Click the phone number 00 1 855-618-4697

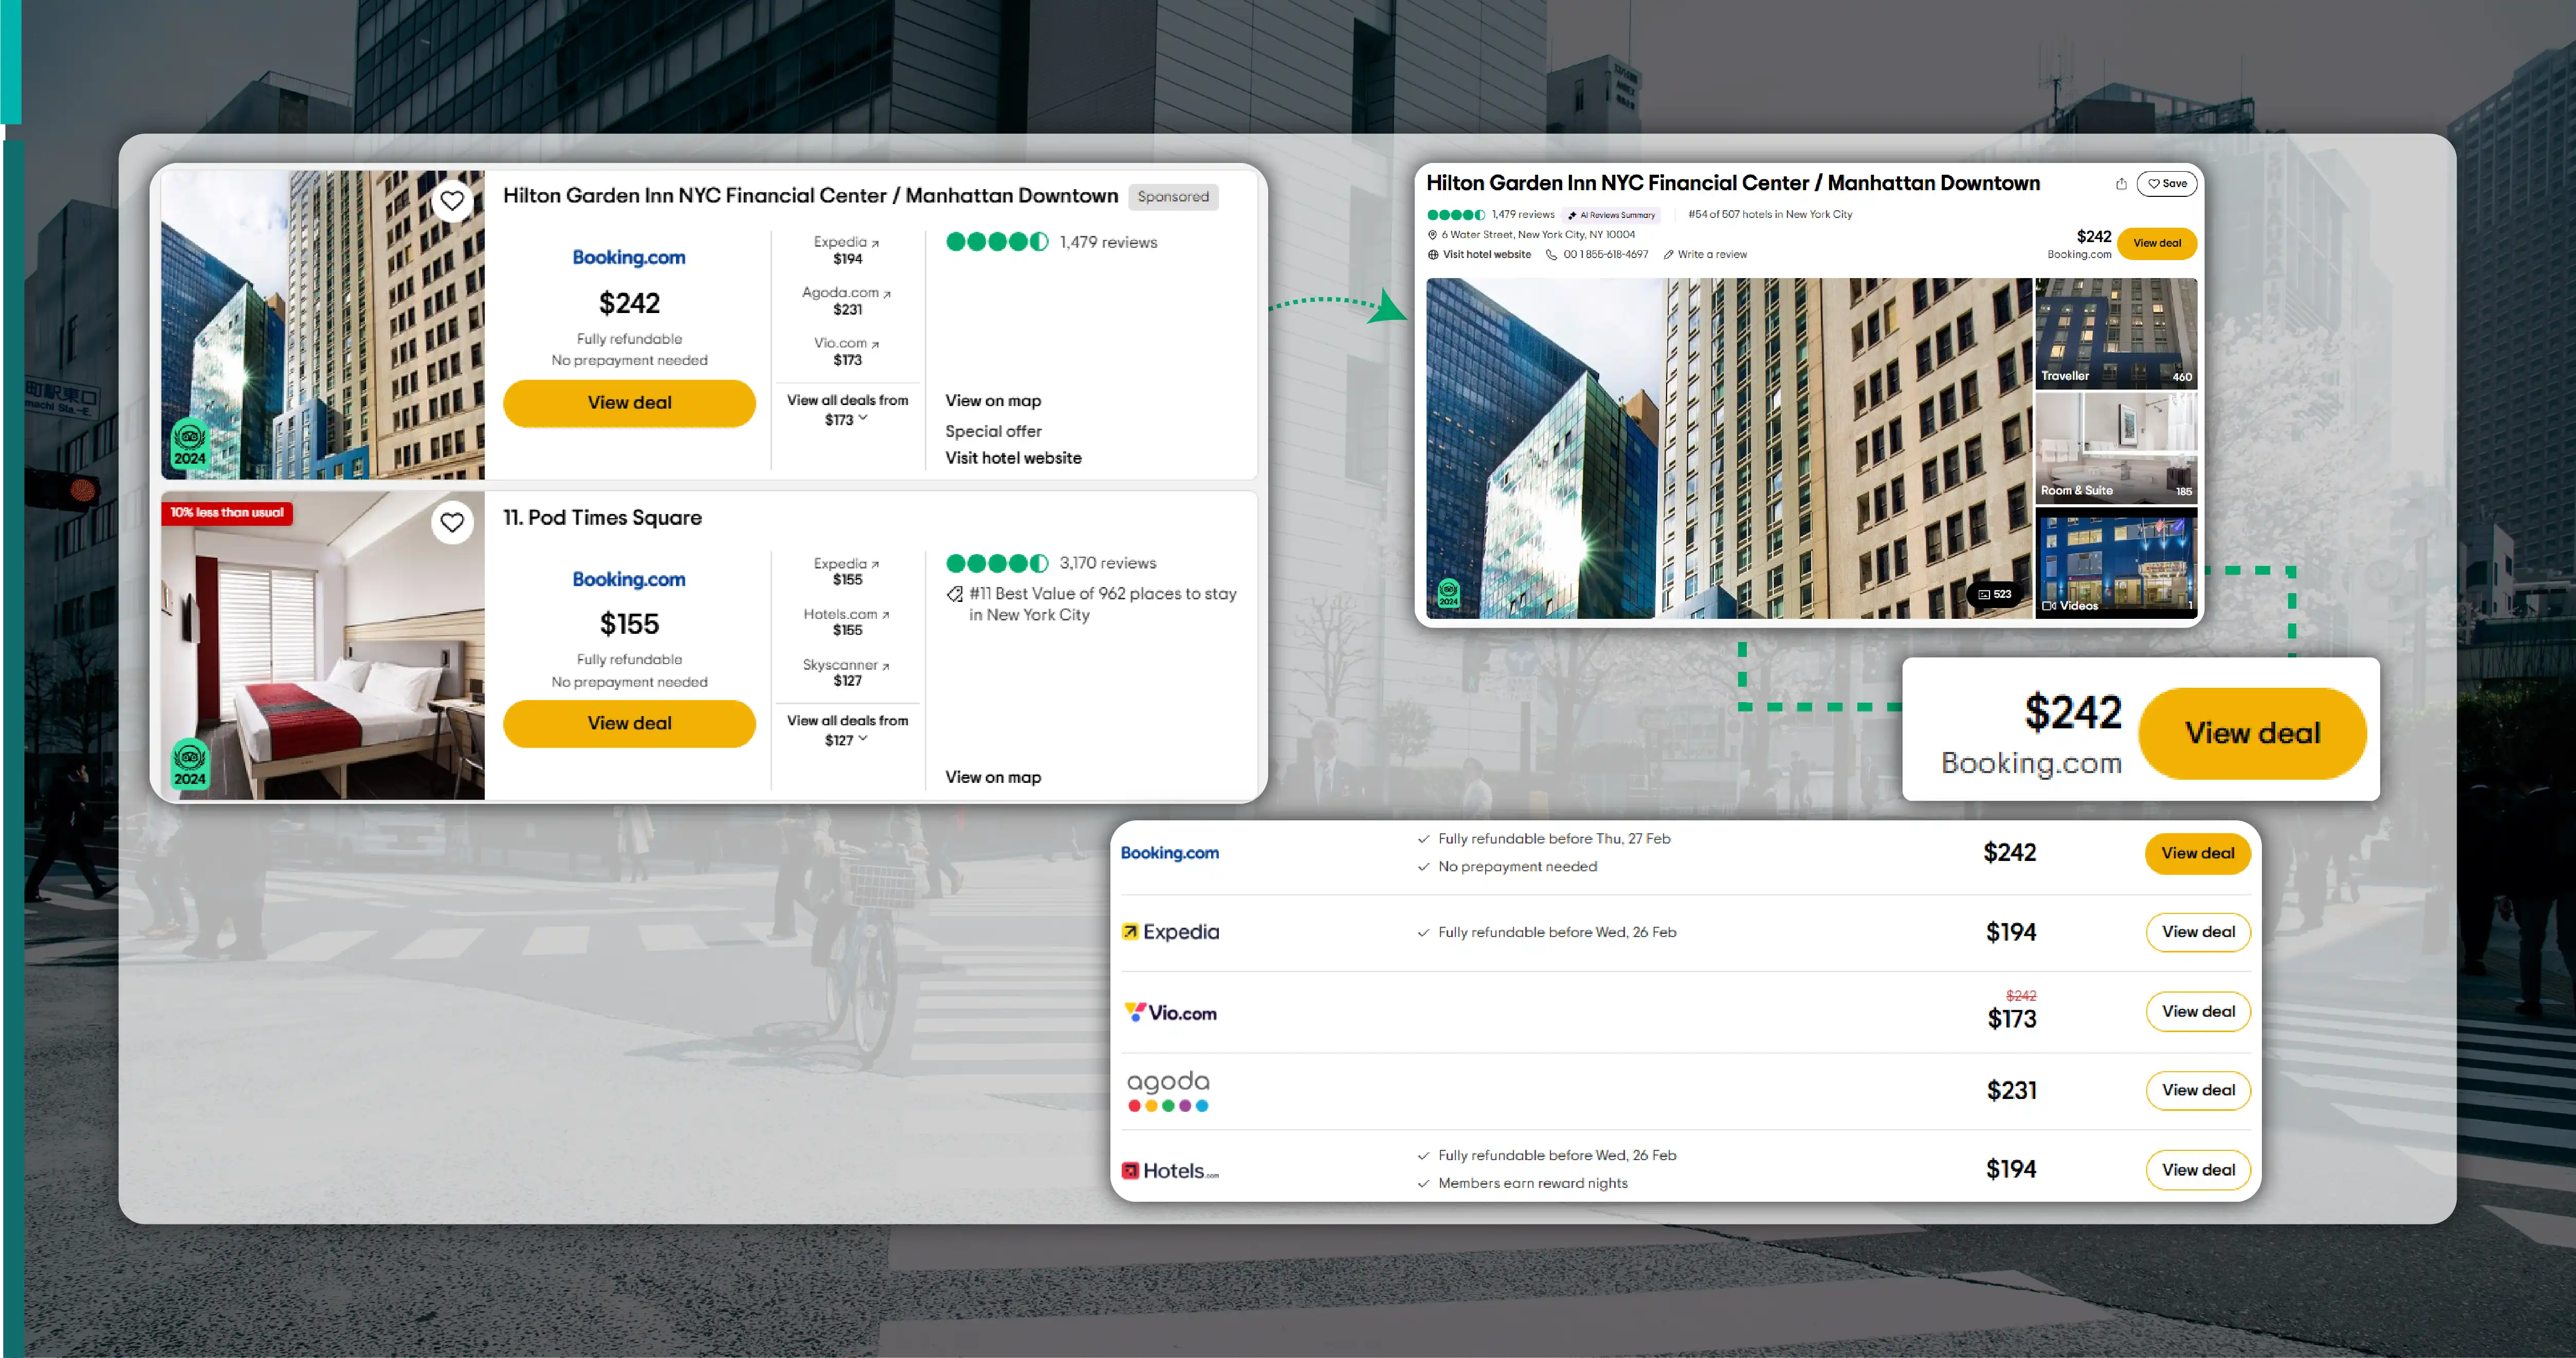pos(1606,255)
